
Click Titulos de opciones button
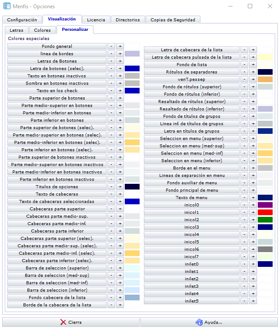click(x=57, y=187)
